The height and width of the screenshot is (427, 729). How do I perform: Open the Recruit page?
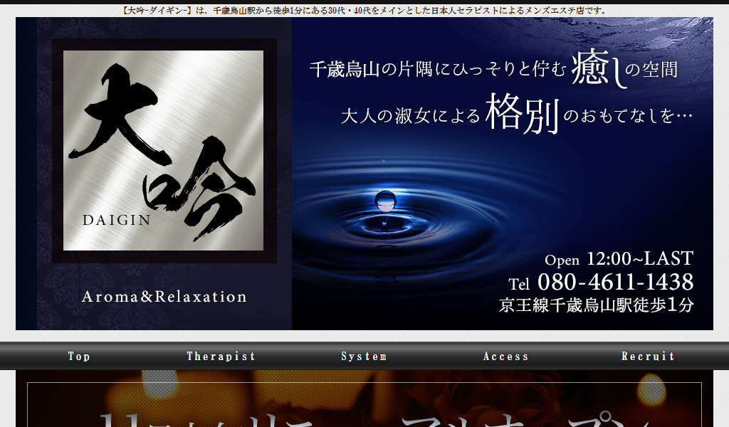coord(648,357)
